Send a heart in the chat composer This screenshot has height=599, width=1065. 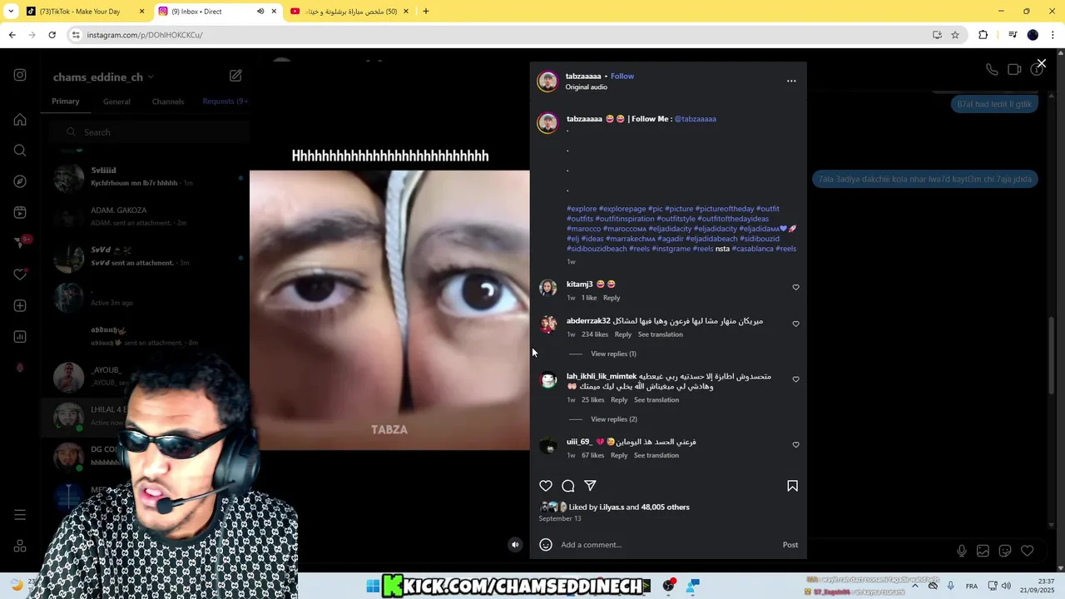[x=1028, y=551]
